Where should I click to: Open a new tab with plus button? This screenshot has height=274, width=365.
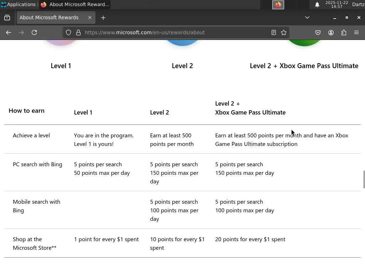pyautogui.click(x=103, y=18)
